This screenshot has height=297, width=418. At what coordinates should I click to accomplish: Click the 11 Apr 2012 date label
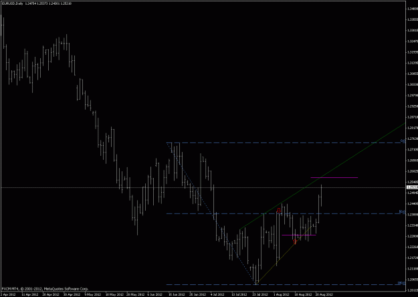tap(30, 294)
